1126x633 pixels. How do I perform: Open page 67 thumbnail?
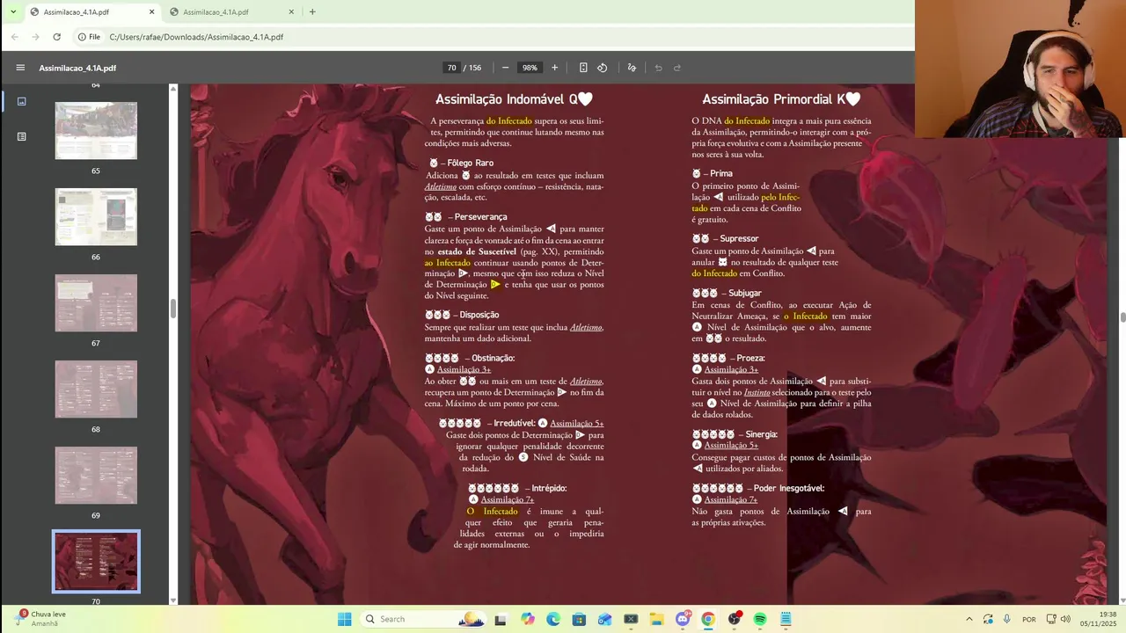[x=96, y=302]
